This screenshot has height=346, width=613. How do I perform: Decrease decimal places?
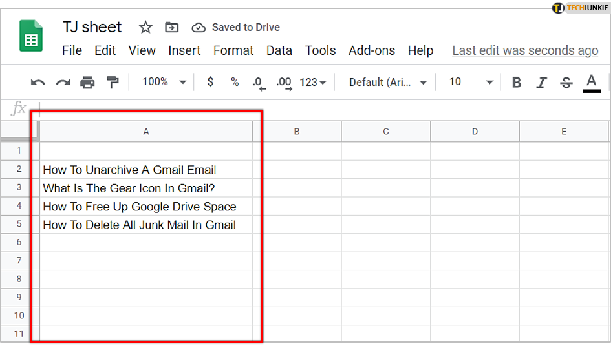click(x=259, y=83)
